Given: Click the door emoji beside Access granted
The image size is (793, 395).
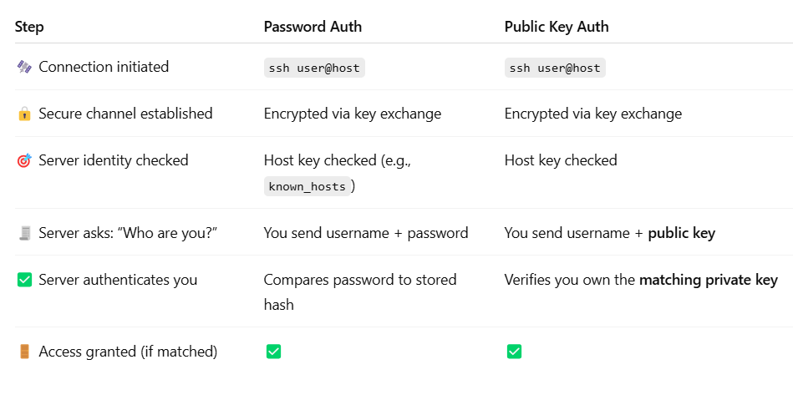Looking at the screenshot, I should [23, 352].
